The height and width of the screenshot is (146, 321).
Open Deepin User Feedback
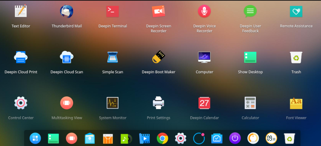pyautogui.click(x=250, y=11)
